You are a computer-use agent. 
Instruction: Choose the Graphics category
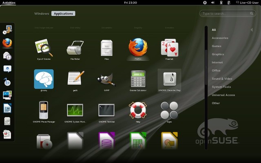(218, 54)
